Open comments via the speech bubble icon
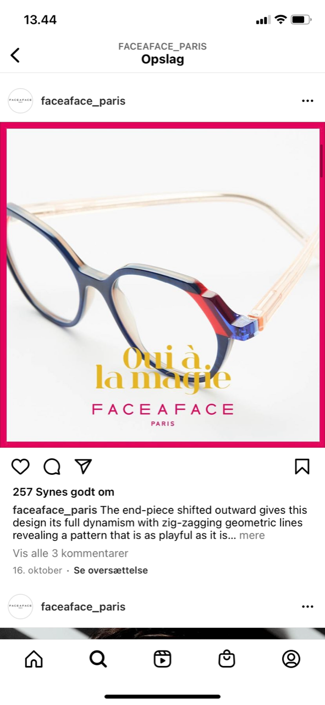 point(52,467)
